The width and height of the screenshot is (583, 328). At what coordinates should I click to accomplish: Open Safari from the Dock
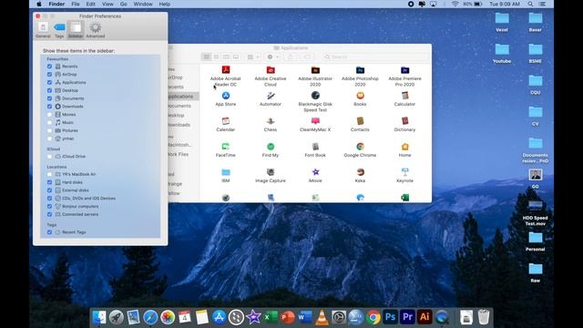[150, 317]
